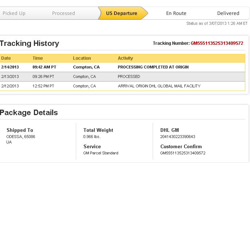Image resolution: width=250 pixels, height=240 pixels.
Task: Click the Customer Confirm number value
Action: coord(183,153)
